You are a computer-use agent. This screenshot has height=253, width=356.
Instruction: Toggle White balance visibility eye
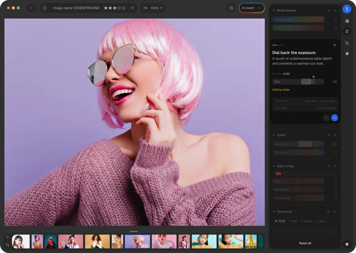coord(328,10)
